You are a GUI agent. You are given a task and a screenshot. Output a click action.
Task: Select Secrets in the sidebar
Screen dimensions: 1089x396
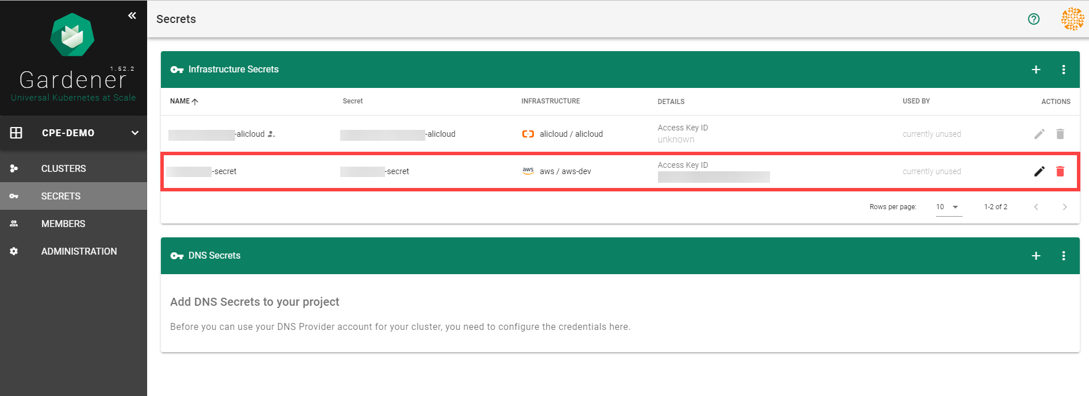click(x=61, y=196)
